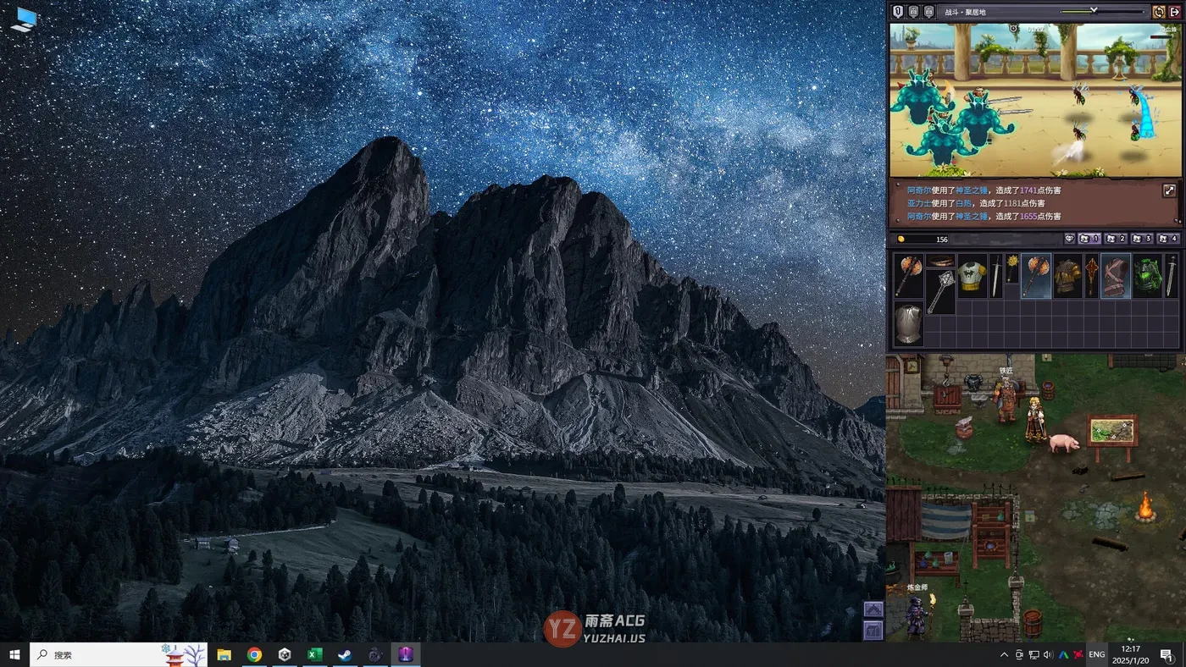
Task: Select the first double-bladed axe in inventory
Action: point(908,275)
